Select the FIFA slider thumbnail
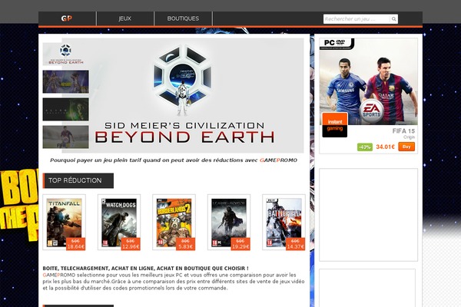 point(65,137)
